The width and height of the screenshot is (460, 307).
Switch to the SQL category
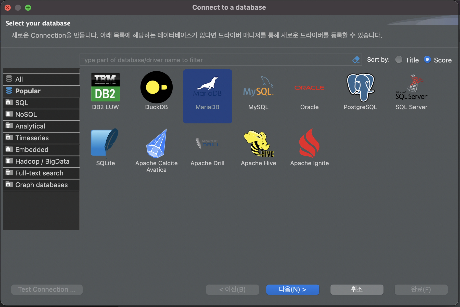point(41,103)
